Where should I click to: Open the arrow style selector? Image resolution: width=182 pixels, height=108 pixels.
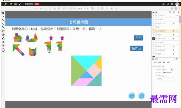(x=167, y=72)
